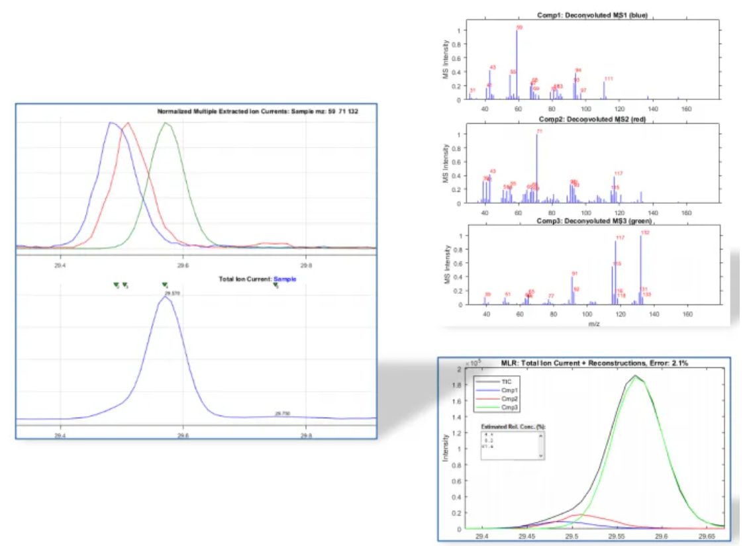
Task: Select the m/z 71 peak in Comp2 spectrum
Action: [x=537, y=165]
